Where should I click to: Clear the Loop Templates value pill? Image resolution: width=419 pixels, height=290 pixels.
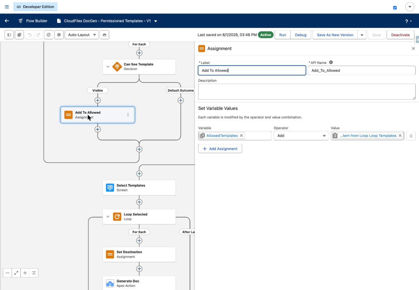[x=400, y=135]
